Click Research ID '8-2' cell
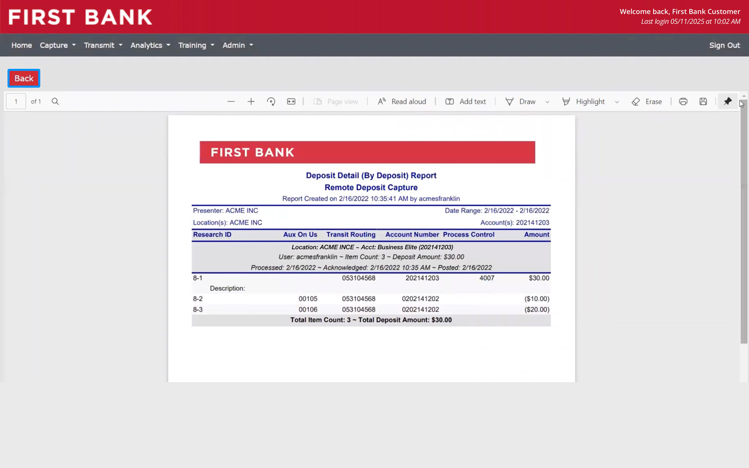The width and height of the screenshot is (749, 468). (198, 299)
